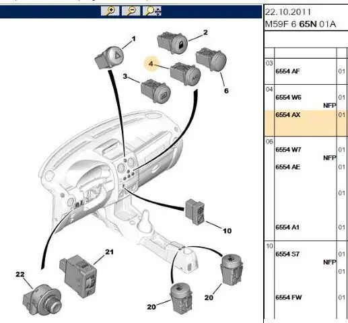
Task: Click the hazard warning switch labeled 1
Action: click(x=109, y=57)
